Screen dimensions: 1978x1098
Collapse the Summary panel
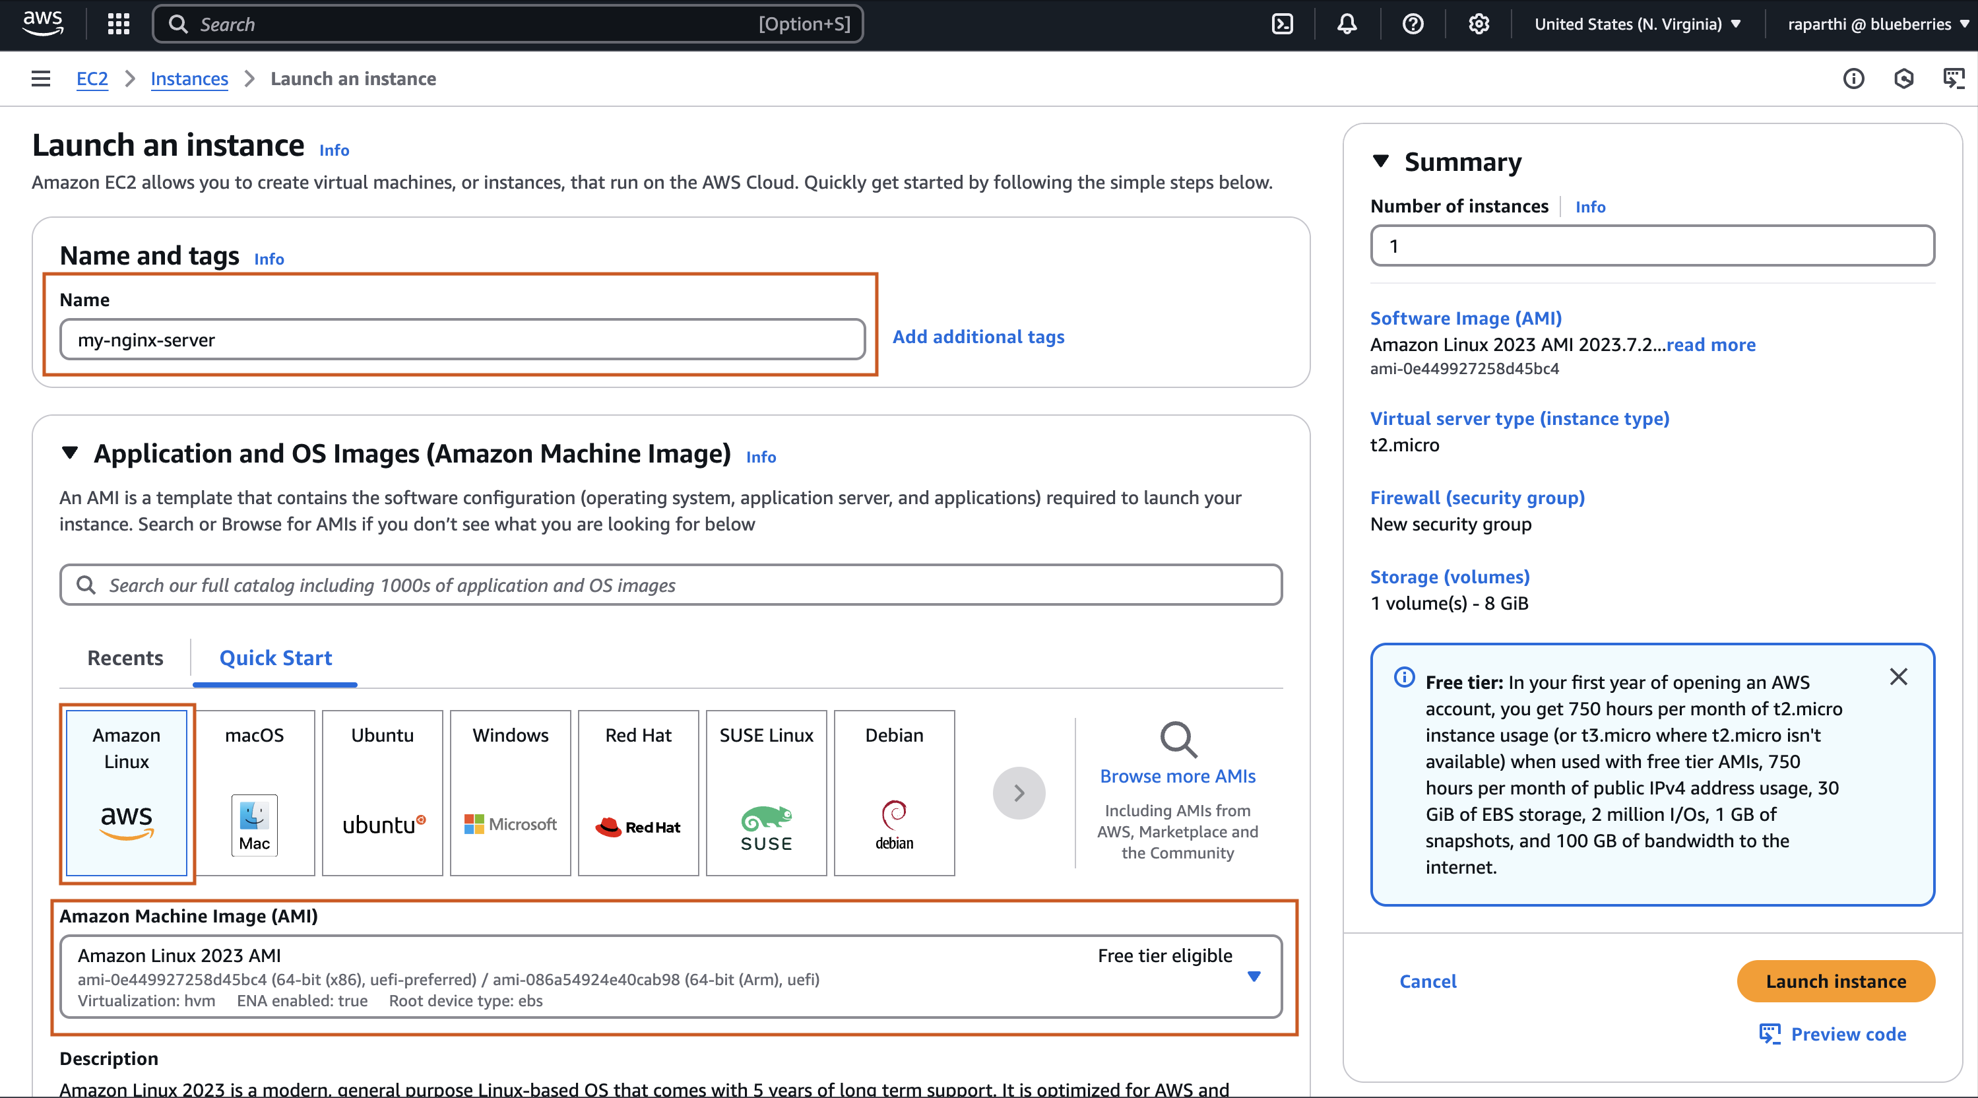1381,161
